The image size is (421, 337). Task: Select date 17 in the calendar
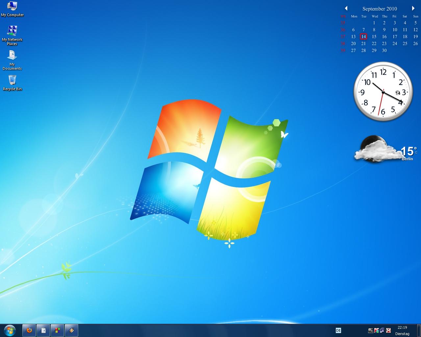pos(395,37)
